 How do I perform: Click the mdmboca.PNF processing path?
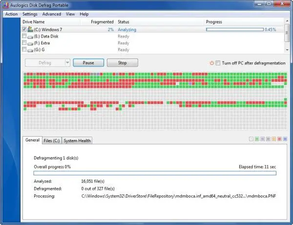pyautogui.click(x=179, y=196)
